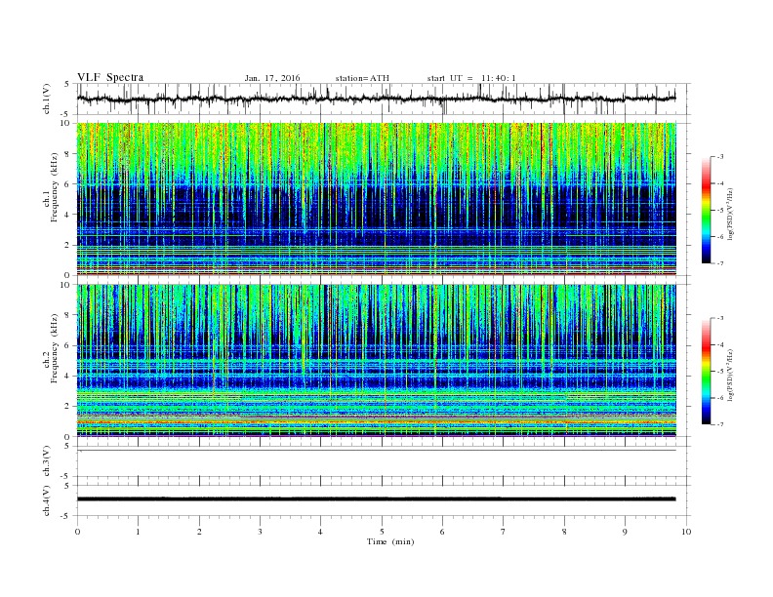
Task: Click time-axis tick label "9"
Action: [x=625, y=532]
